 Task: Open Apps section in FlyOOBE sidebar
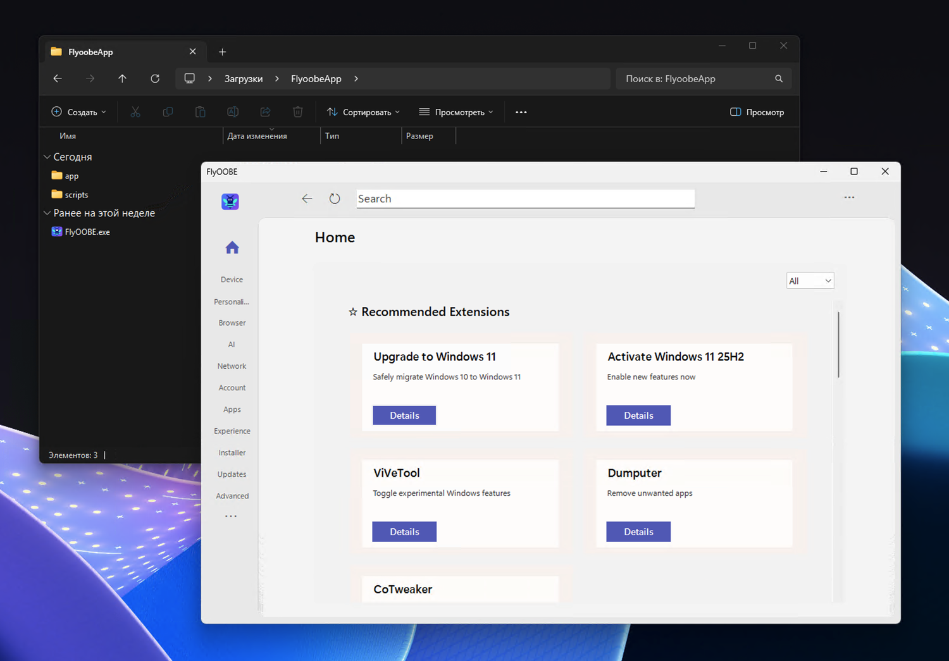pyautogui.click(x=232, y=409)
